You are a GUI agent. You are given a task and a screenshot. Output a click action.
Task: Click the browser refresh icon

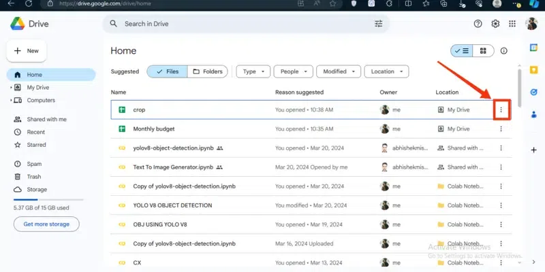(x=29, y=3)
